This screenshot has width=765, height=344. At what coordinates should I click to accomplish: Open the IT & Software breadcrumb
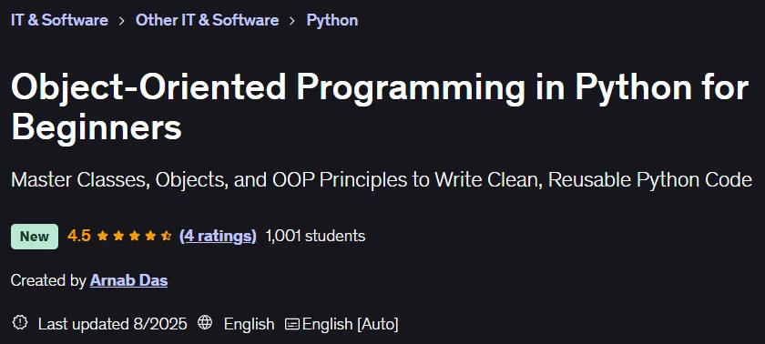point(59,20)
